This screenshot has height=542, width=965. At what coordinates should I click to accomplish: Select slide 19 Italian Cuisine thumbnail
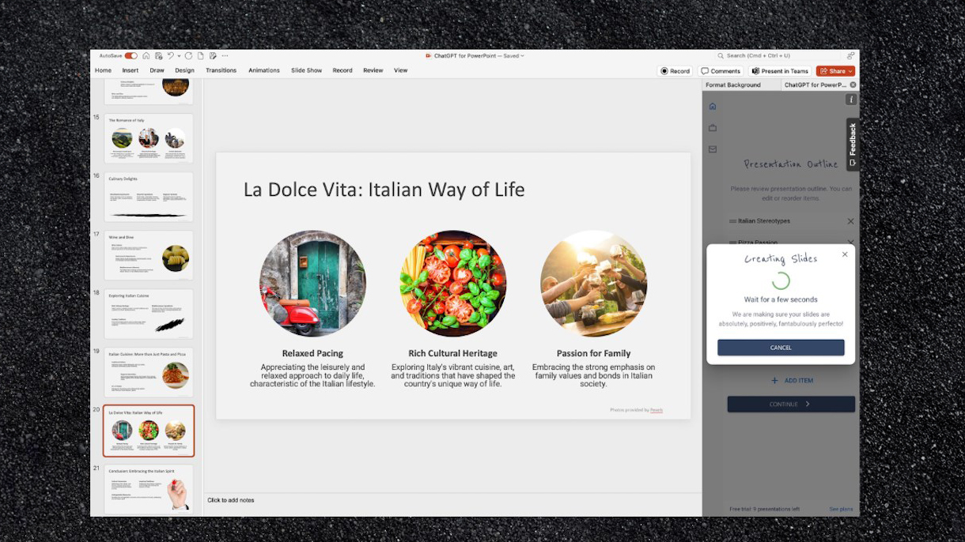(149, 372)
